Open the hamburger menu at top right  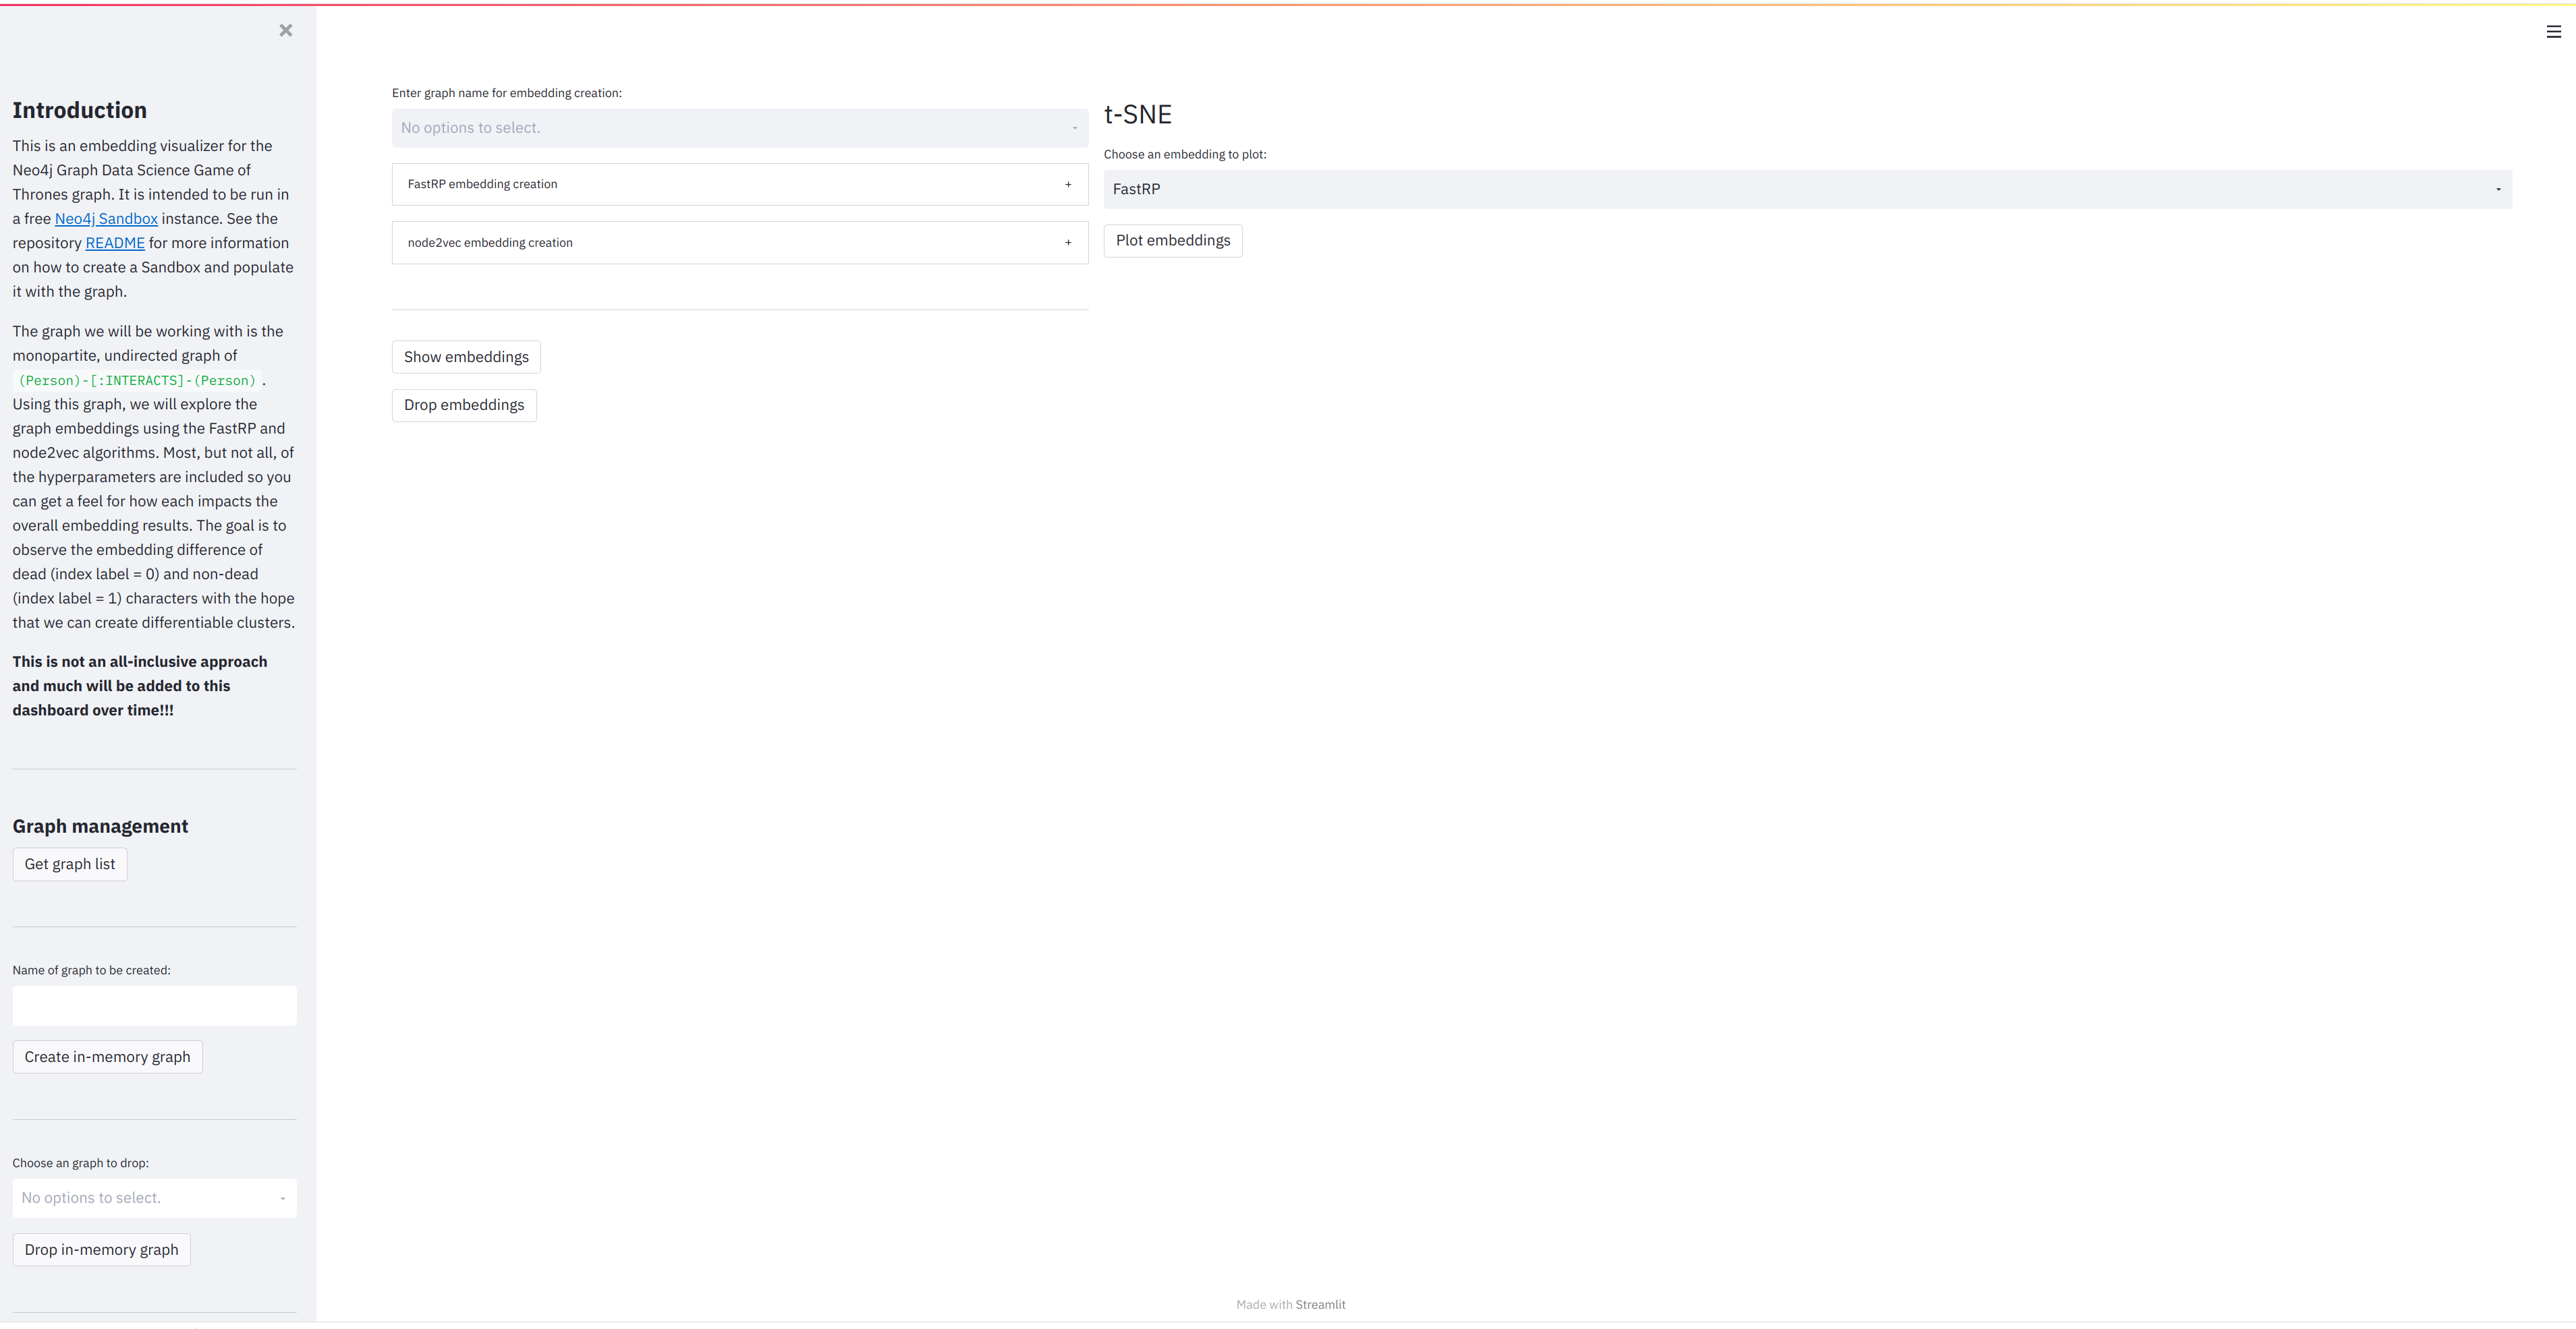point(2553,32)
